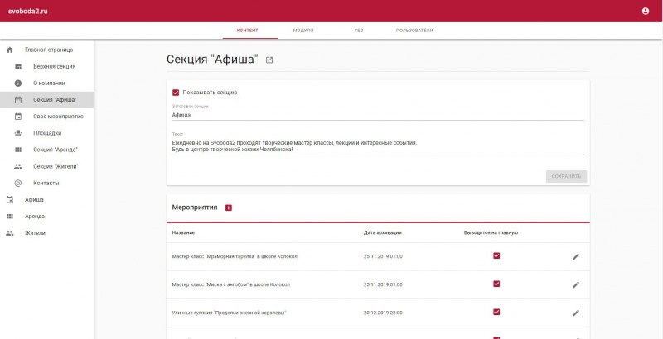
Task: Open top-level Жители in sidebar
Action: (x=47, y=232)
